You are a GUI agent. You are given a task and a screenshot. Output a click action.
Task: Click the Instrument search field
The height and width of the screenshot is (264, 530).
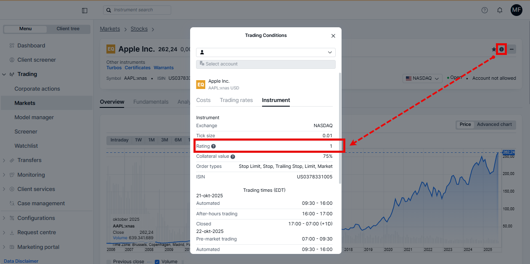[x=137, y=10]
